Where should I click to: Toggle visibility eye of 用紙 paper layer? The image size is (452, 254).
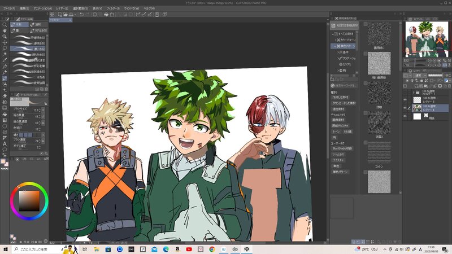click(x=405, y=116)
